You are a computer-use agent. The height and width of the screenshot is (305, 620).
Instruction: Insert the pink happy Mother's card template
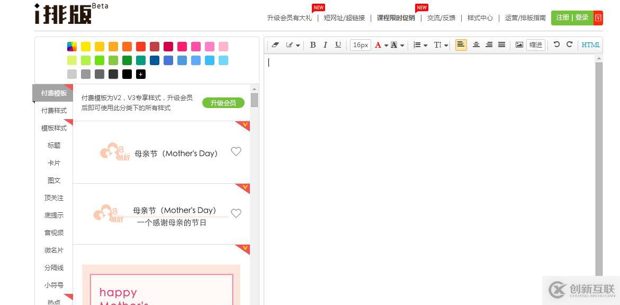[161, 285]
